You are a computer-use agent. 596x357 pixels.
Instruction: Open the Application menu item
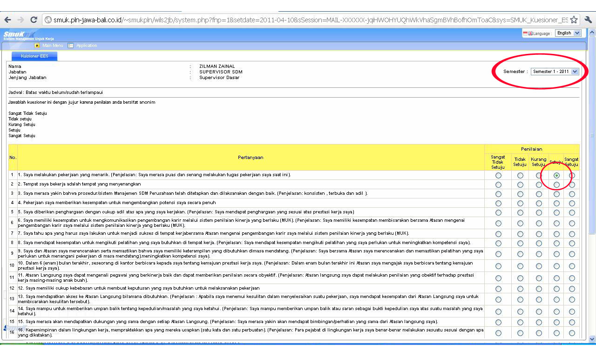pyautogui.click(x=87, y=46)
